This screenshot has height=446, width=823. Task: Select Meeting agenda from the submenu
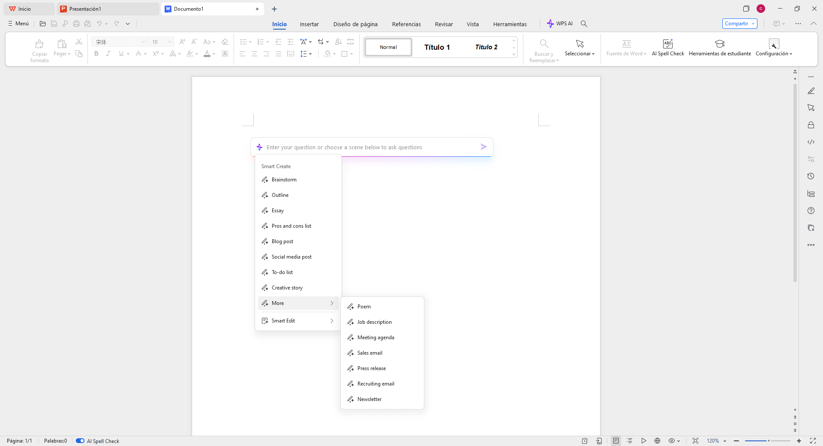coord(375,338)
